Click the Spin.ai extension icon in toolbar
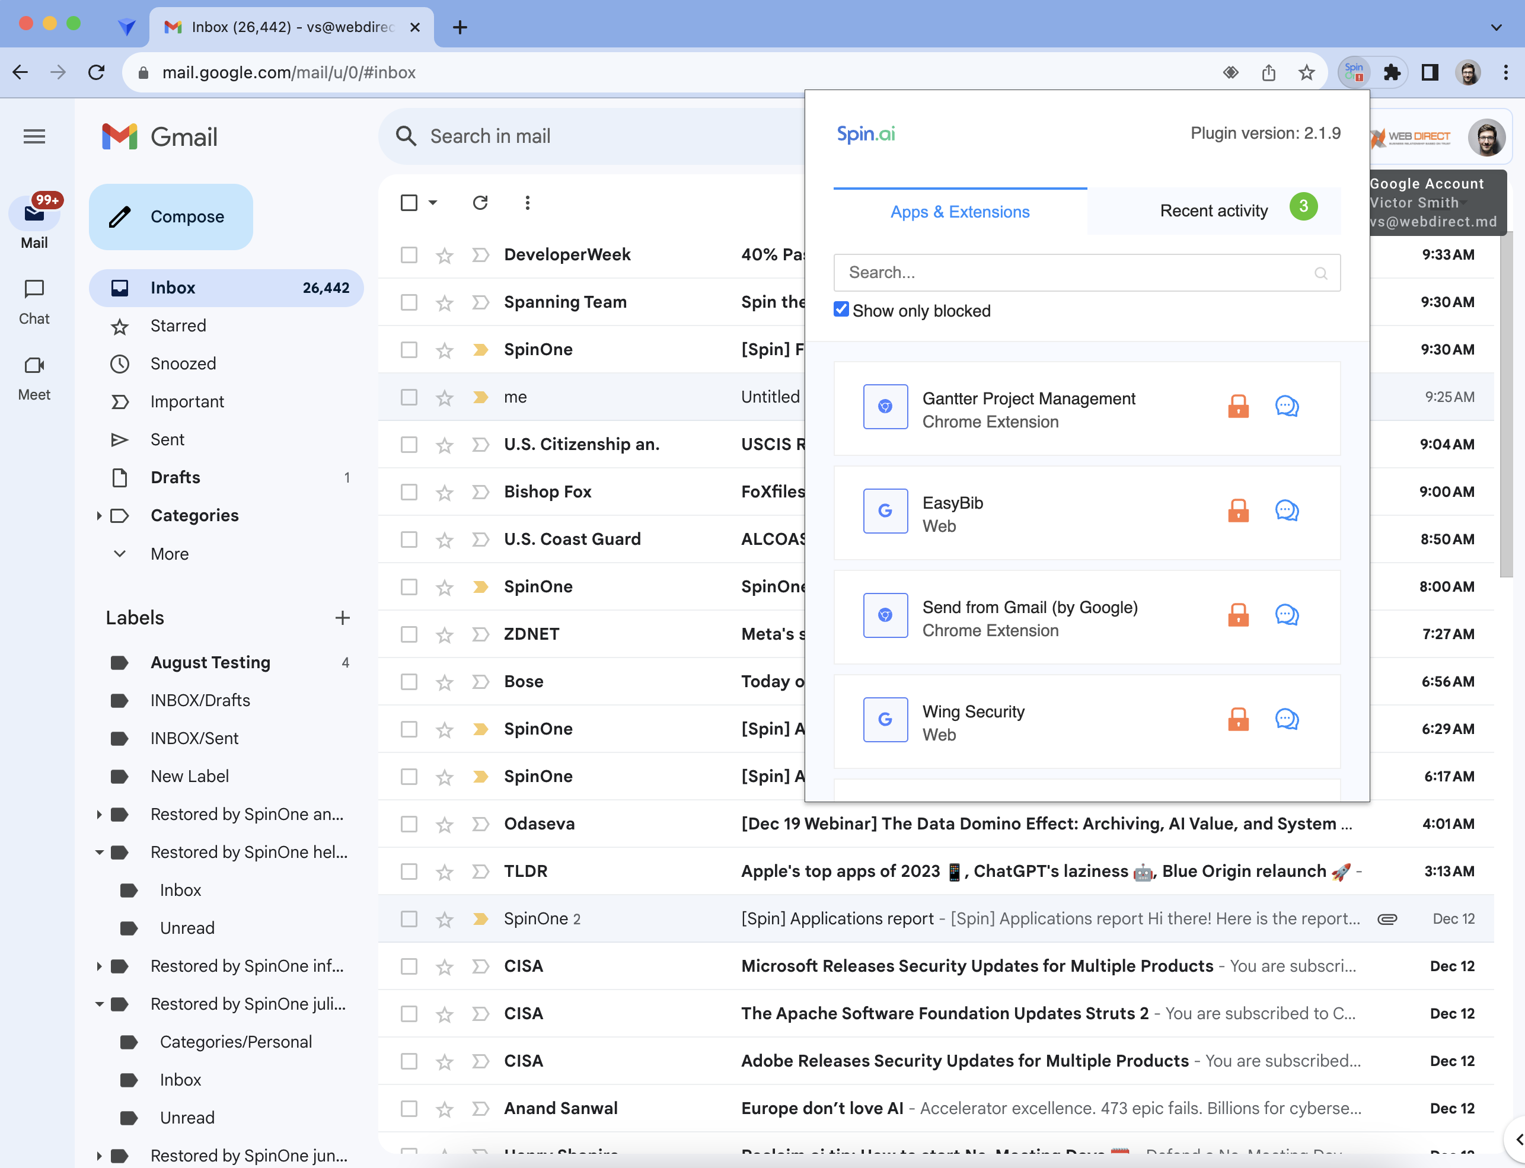Viewport: 1525px width, 1168px height. point(1353,72)
